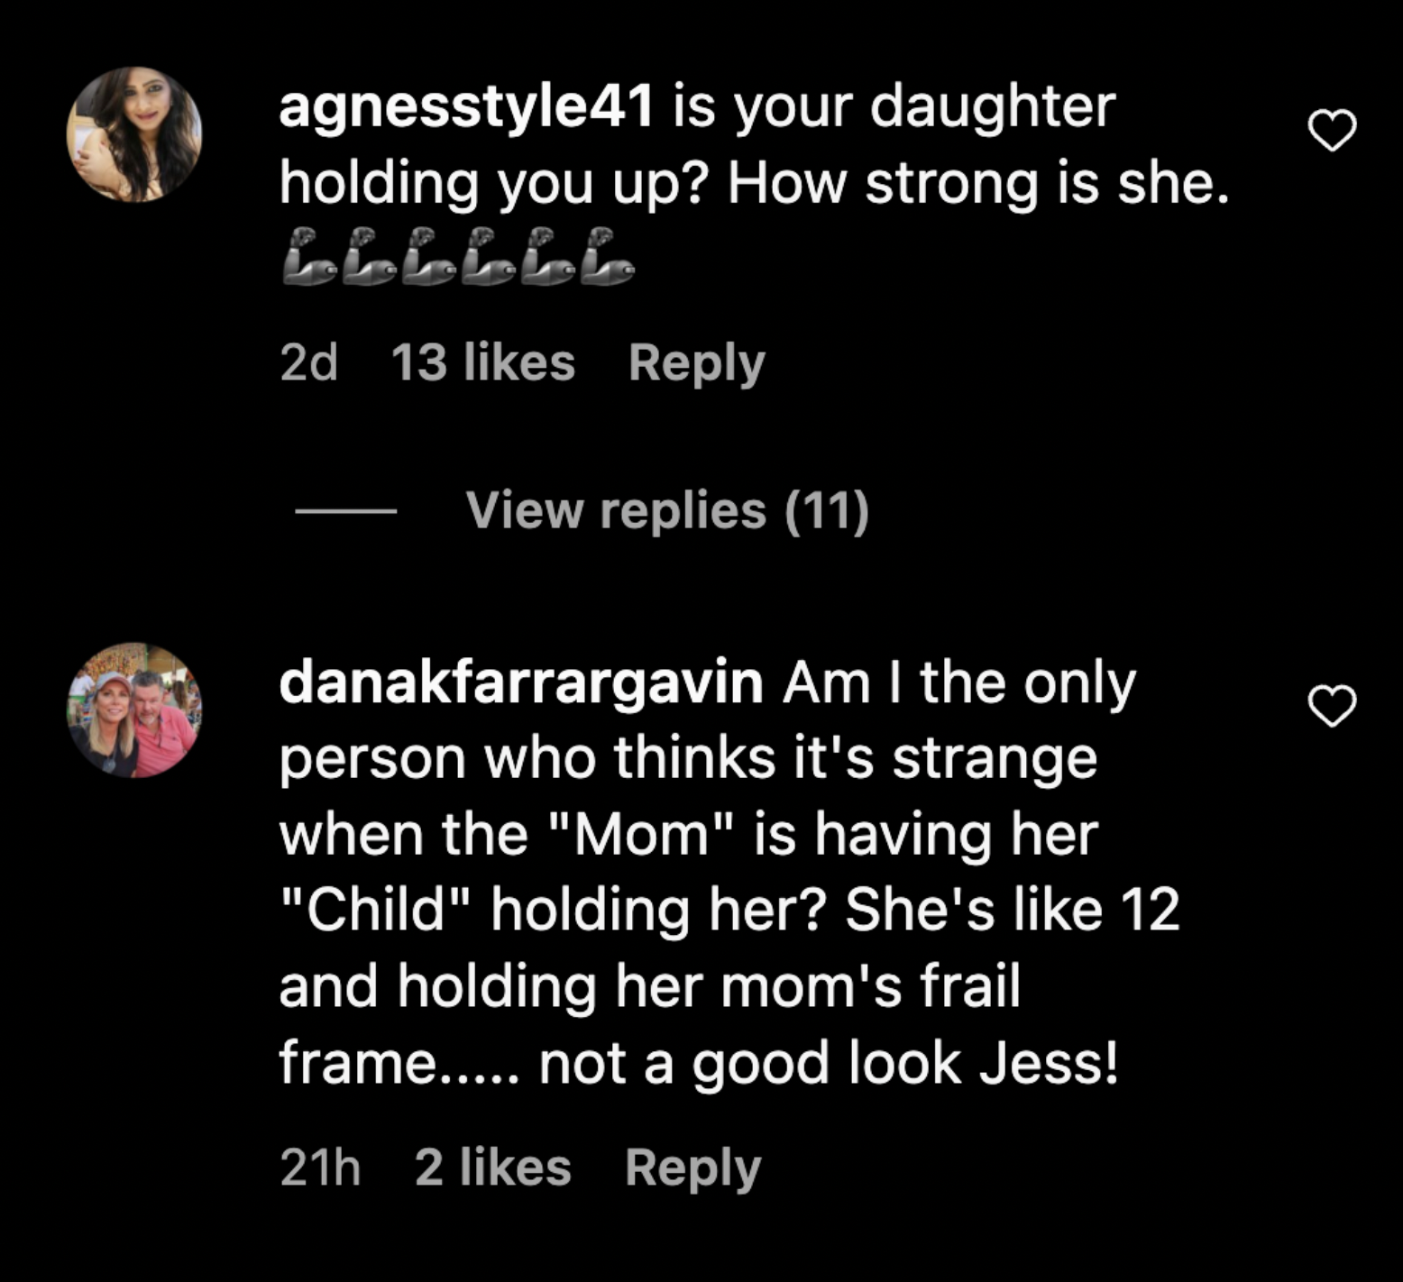Screen dimensions: 1403x1282
Task: Click the last flexed bicep emoji
Action: [x=607, y=257]
